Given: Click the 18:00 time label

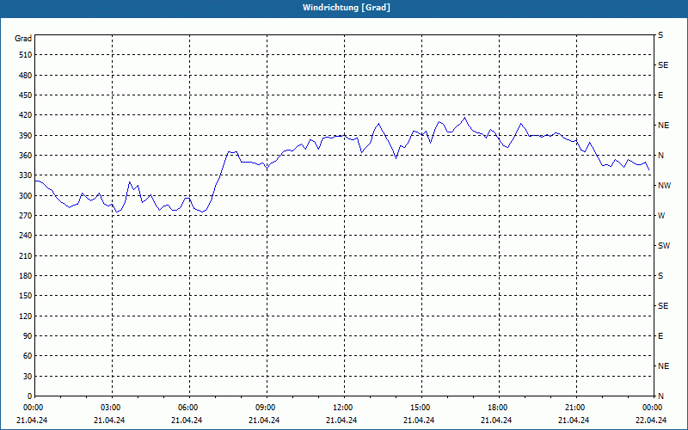Looking at the screenshot, I should coord(496,408).
